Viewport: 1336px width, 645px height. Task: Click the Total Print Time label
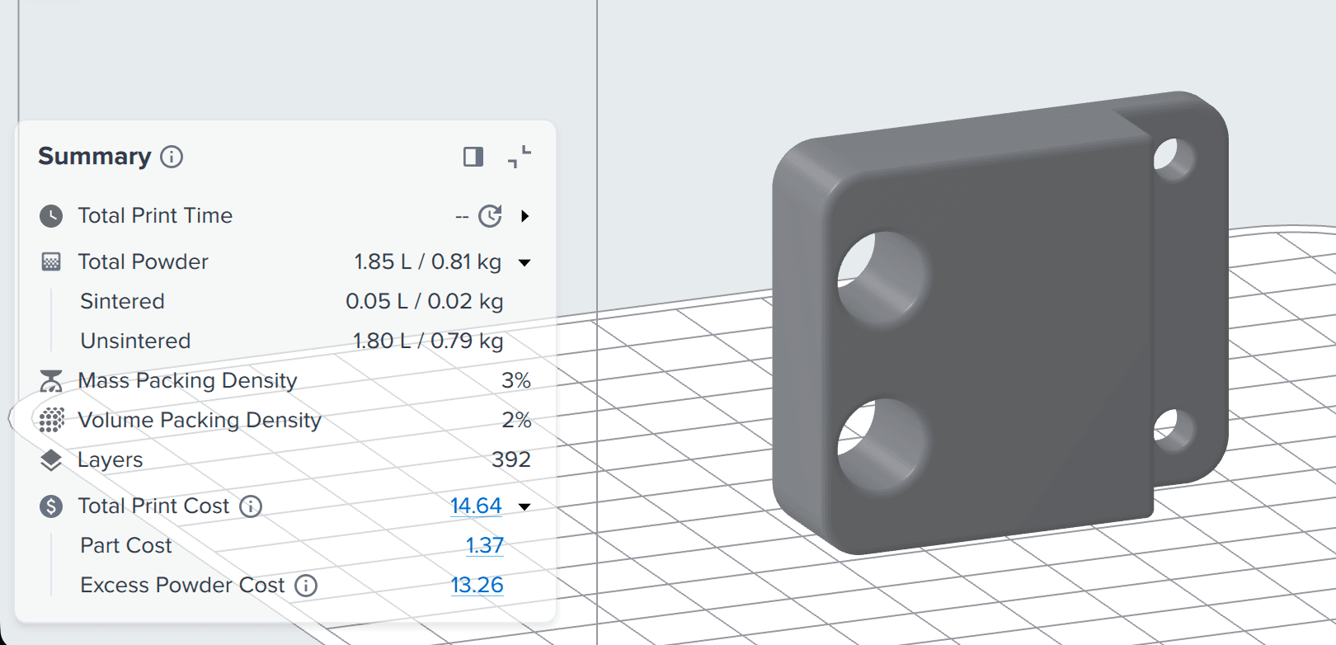155,215
